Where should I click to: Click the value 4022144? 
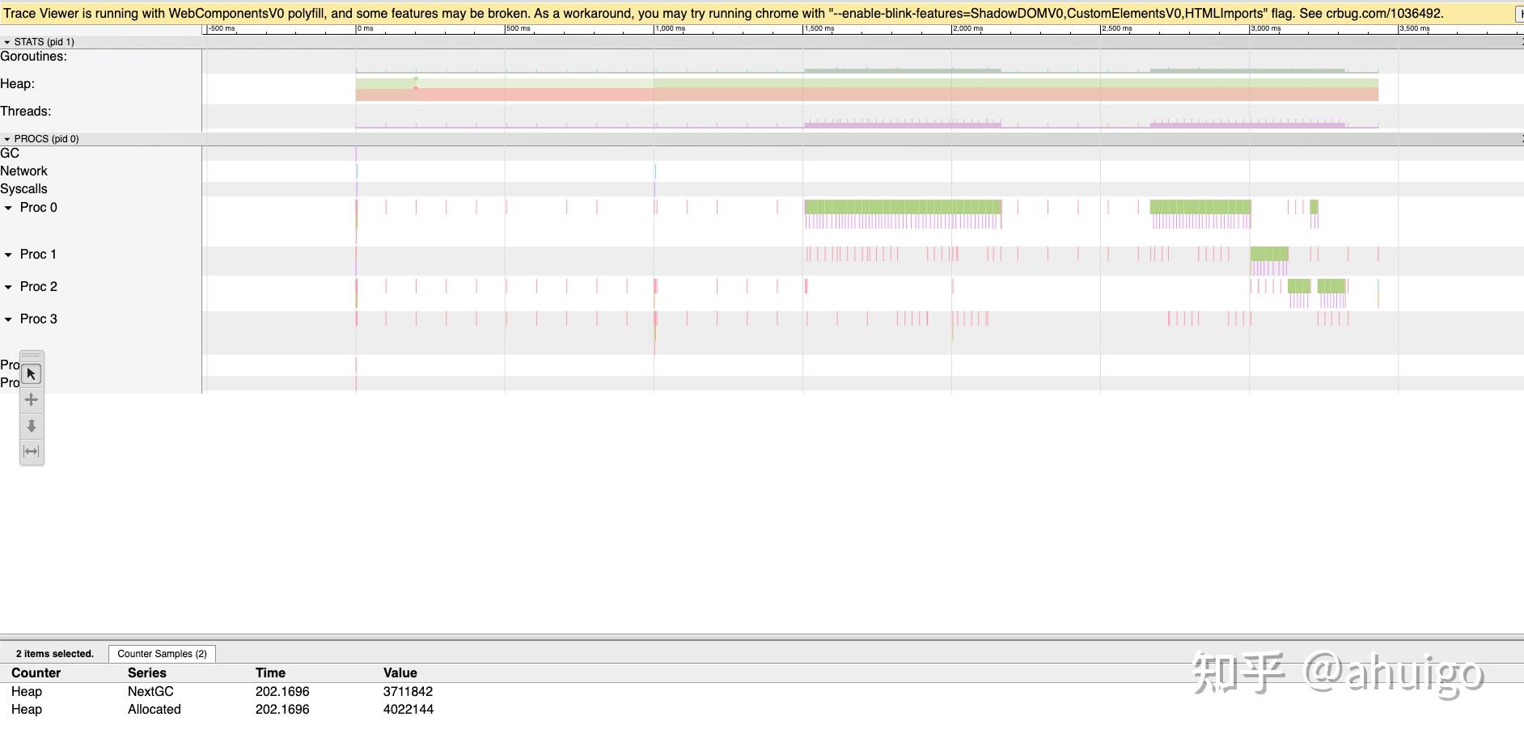click(x=409, y=710)
